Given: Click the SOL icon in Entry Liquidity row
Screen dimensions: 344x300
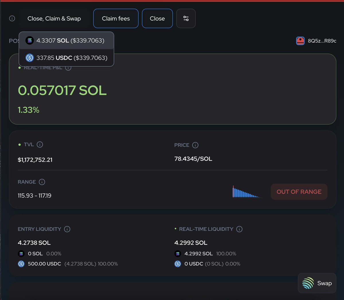Looking at the screenshot, I should click(21, 254).
